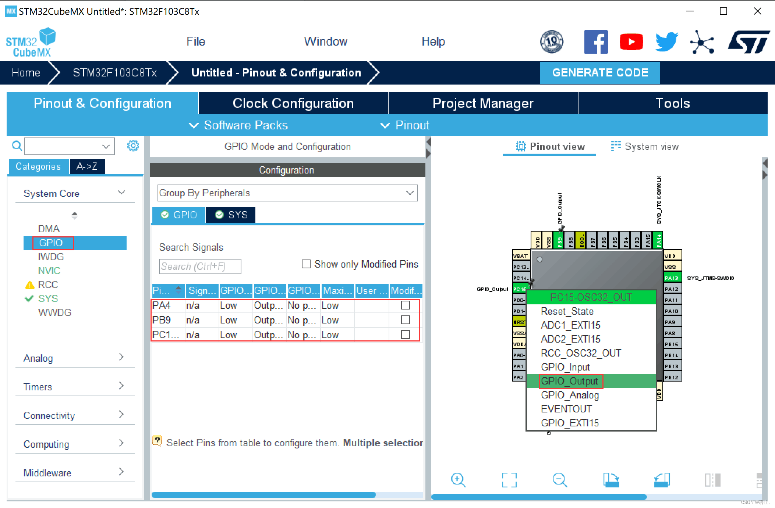775x508 pixels.
Task: Open the File menu
Action: tap(195, 42)
